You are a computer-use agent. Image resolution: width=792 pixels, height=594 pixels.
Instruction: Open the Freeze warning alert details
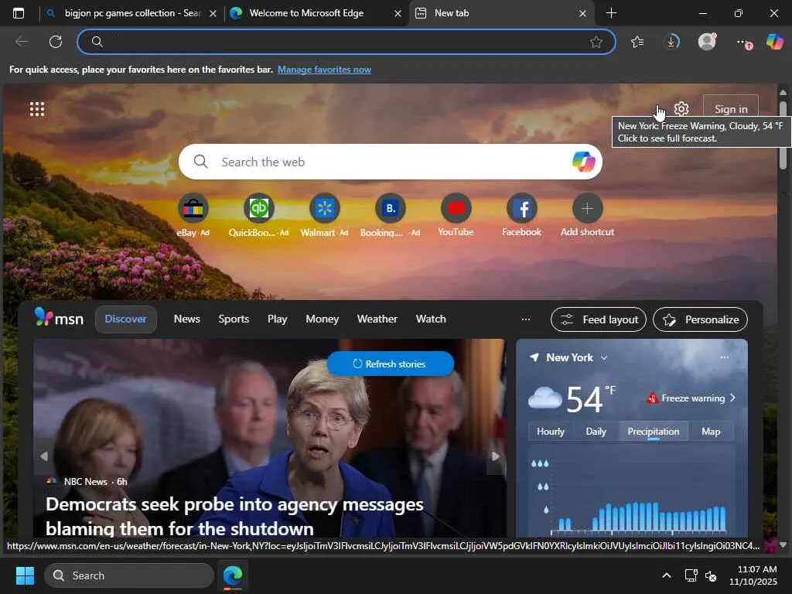pos(691,398)
